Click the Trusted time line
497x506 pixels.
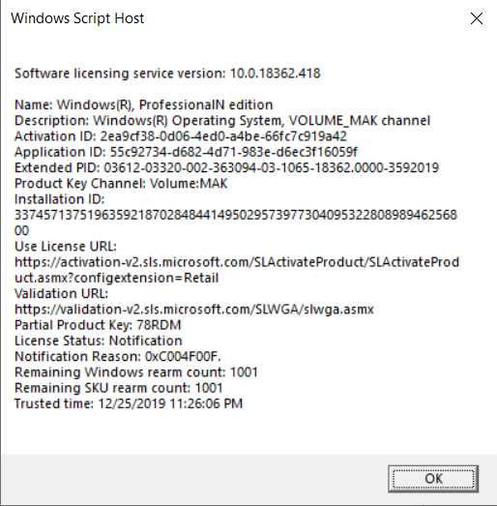(x=129, y=403)
